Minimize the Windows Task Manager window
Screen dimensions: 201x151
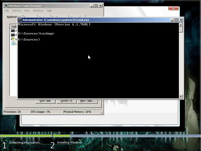point(92,6)
